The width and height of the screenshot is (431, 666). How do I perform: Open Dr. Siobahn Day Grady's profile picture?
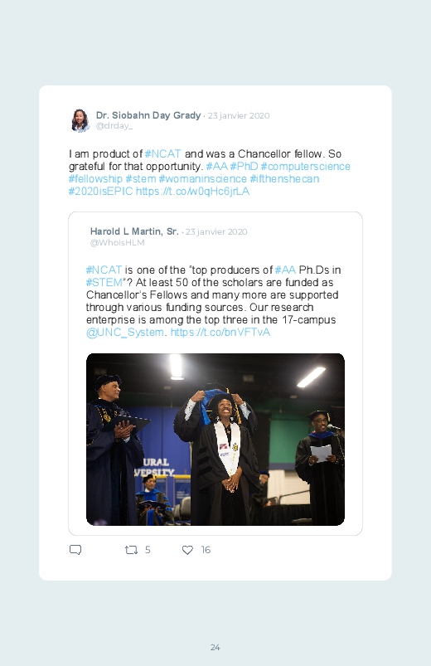(80, 120)
